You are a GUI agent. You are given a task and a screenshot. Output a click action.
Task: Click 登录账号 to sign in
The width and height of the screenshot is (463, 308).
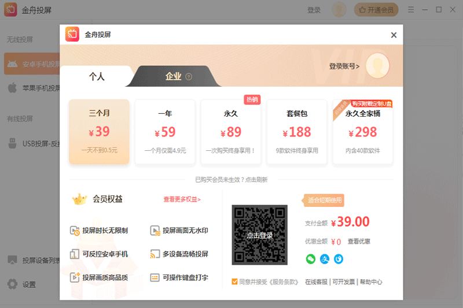(344, 66)
